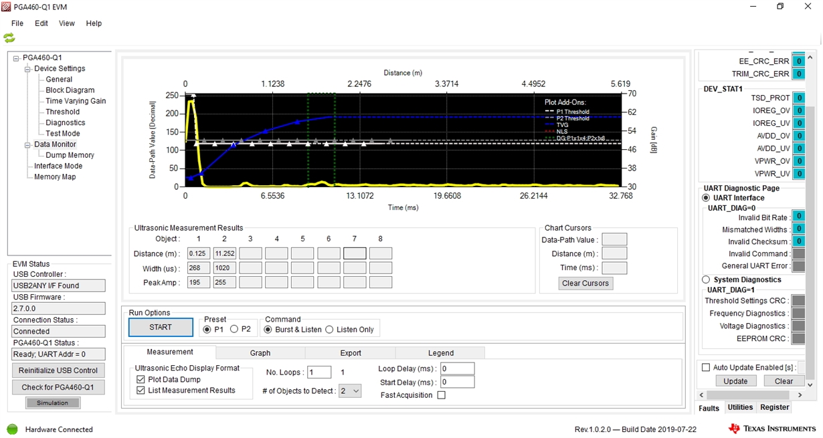Click the Invalid Bit Rate indicator
Screen dimensions: 823x438
[x=798, y=217]
